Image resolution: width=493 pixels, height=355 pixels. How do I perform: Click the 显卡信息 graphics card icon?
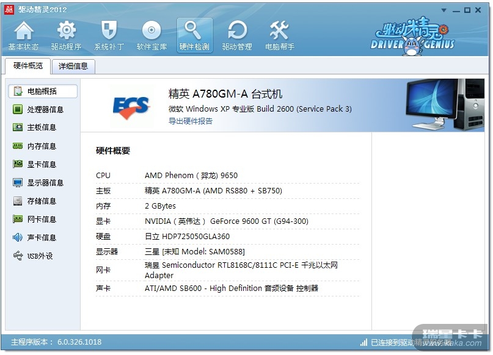click(18, 164)
